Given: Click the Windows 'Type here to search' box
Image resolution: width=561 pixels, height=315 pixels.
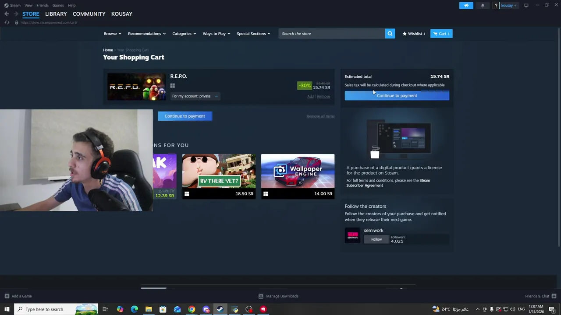Looking at the screenshot, I should (56, 309).
